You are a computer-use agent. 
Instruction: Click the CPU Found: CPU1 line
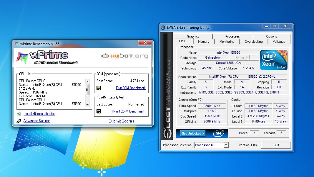[x=32, y=100]
